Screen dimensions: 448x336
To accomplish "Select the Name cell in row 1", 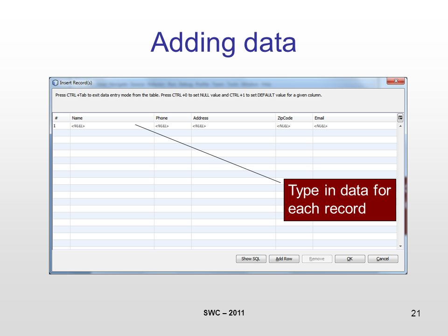I will tap(112, 126).
